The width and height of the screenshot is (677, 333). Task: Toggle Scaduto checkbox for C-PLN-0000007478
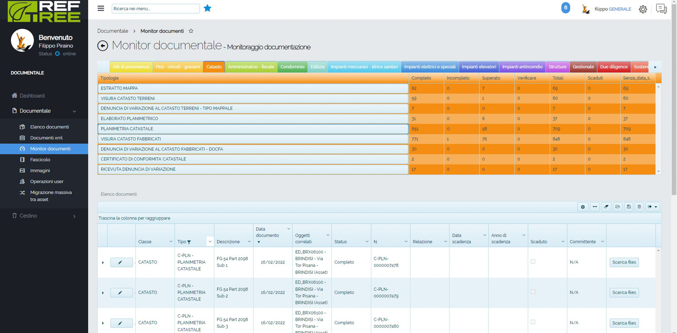pos(533,261)
